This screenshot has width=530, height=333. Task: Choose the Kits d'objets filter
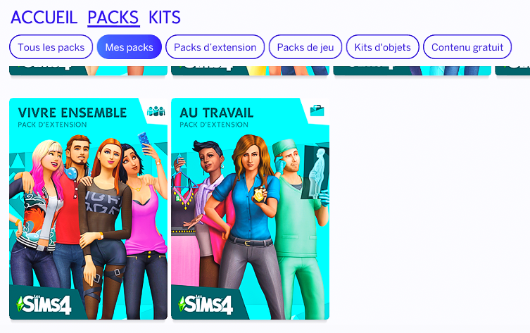[383, 47]
